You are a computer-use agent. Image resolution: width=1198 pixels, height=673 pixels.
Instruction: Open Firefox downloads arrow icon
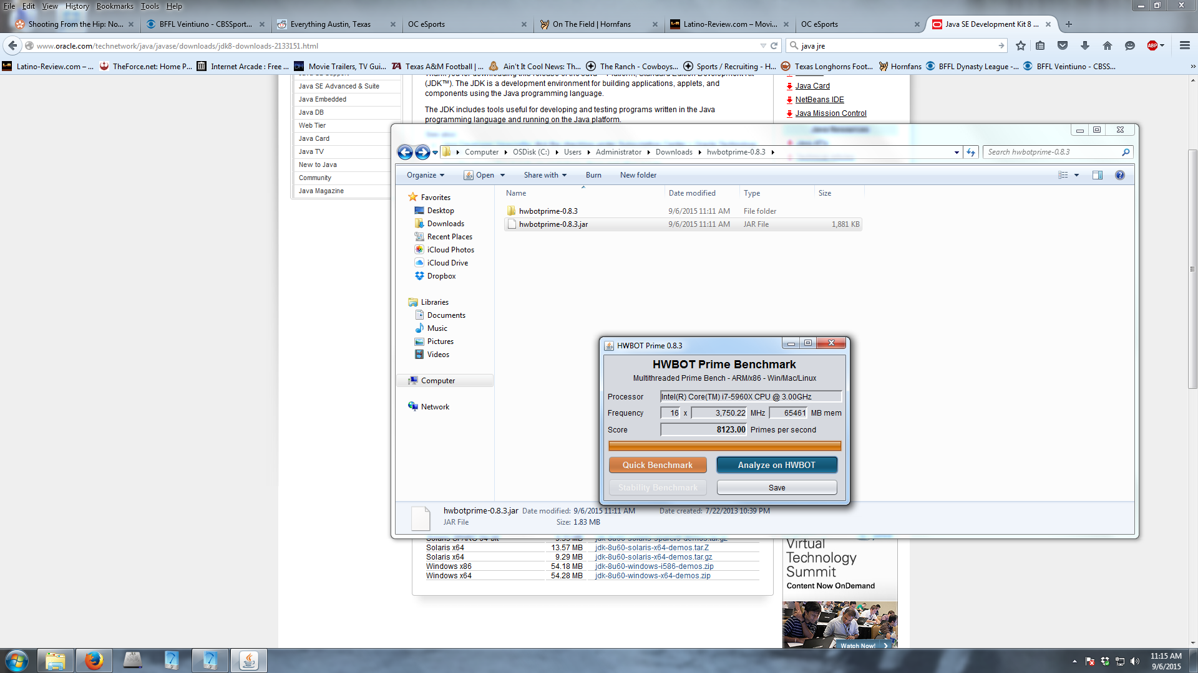[1085, 45]
